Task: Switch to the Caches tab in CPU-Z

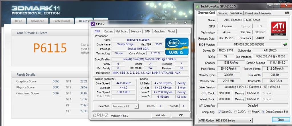Action: [x=108, y=31]
